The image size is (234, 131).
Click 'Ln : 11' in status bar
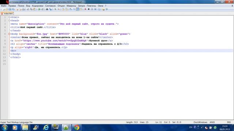(x=158, y=122)
